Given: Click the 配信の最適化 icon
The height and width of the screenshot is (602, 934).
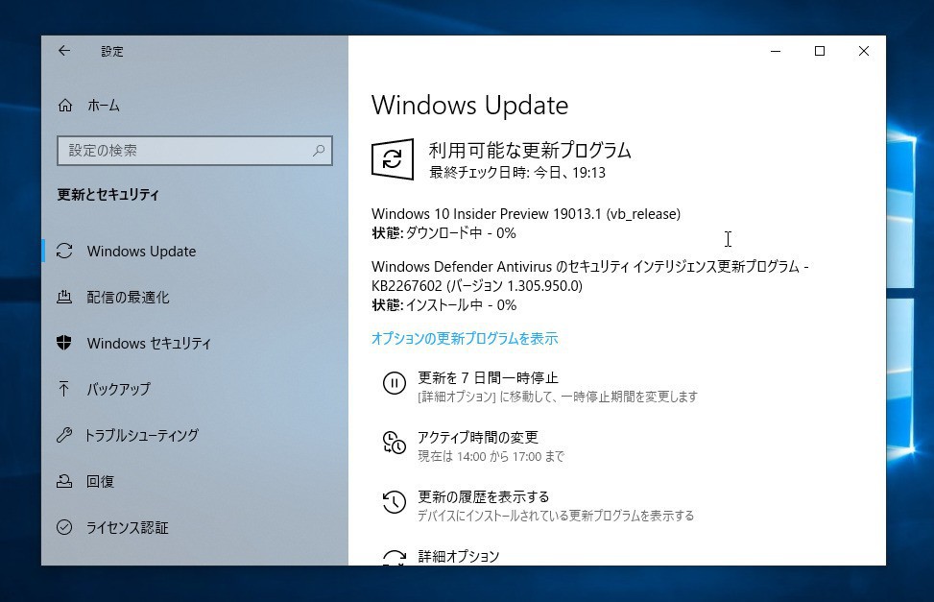Looking at the screenshot, I should tap(64, 297).
